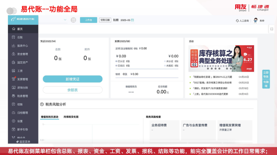Click the 库存核算之典型业务处理 banner
The image size is (277, 155).
pos(221,58)
